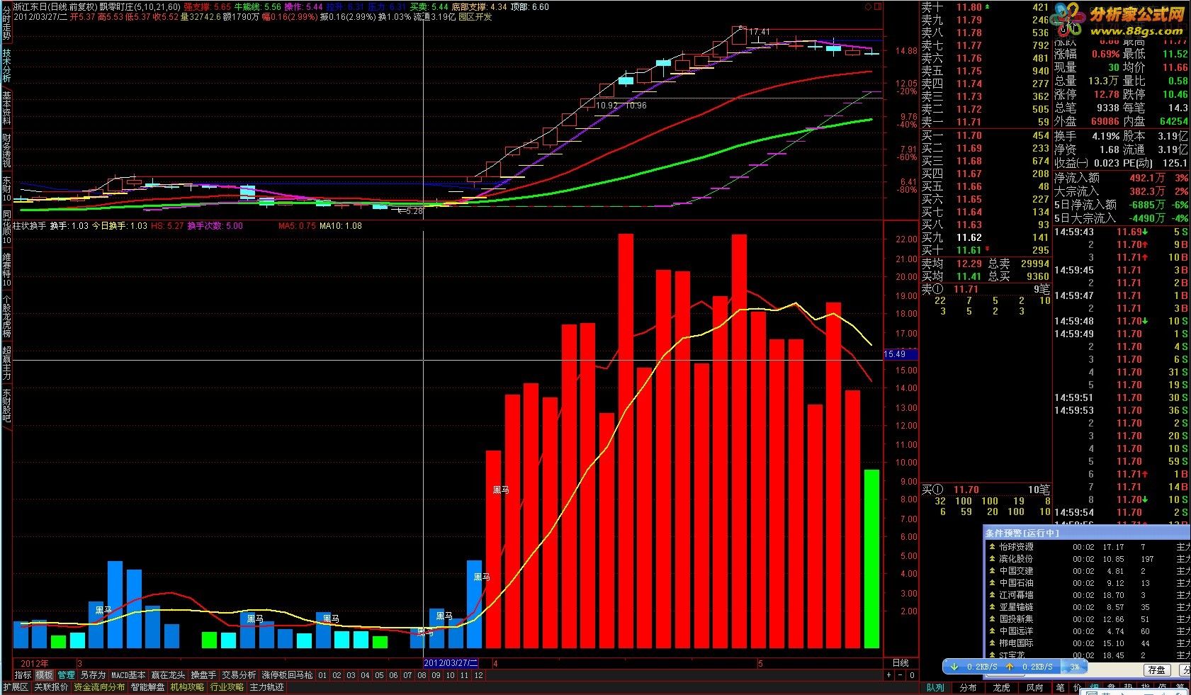The image size is (1191, 695).
Task: Click the 买一 price 11.70
Action: coord(969,135)
